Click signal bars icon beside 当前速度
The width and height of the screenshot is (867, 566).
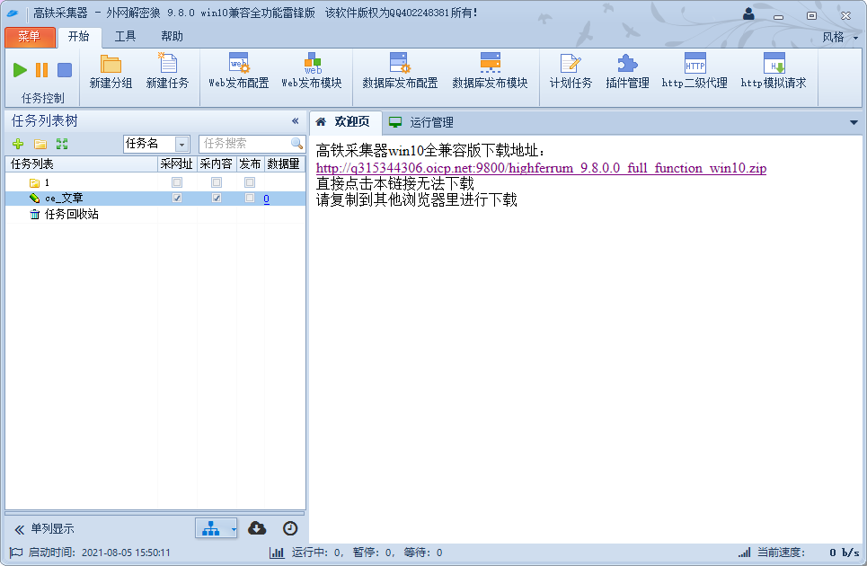(744, 553)
